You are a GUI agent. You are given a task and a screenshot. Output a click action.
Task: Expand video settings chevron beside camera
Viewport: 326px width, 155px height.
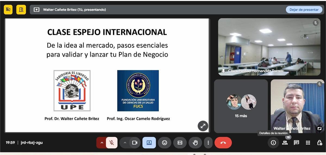pyautogui.click(x=125, y=143)
